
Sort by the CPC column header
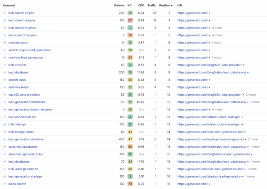(141, 5)
